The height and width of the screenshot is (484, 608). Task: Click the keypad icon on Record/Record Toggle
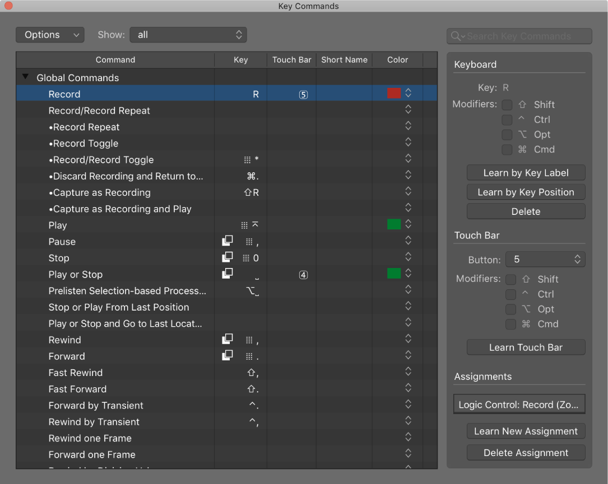(x=245, y=159)
